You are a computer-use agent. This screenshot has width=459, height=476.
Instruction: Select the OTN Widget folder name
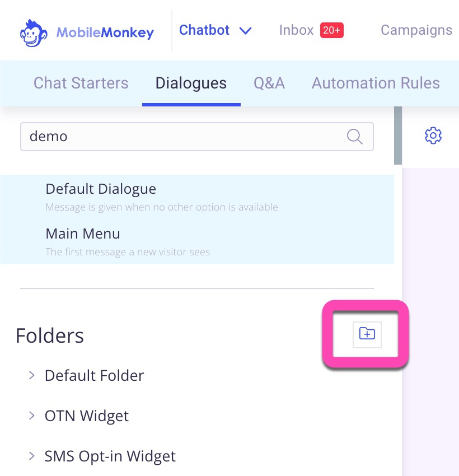[x=87, y=416]
